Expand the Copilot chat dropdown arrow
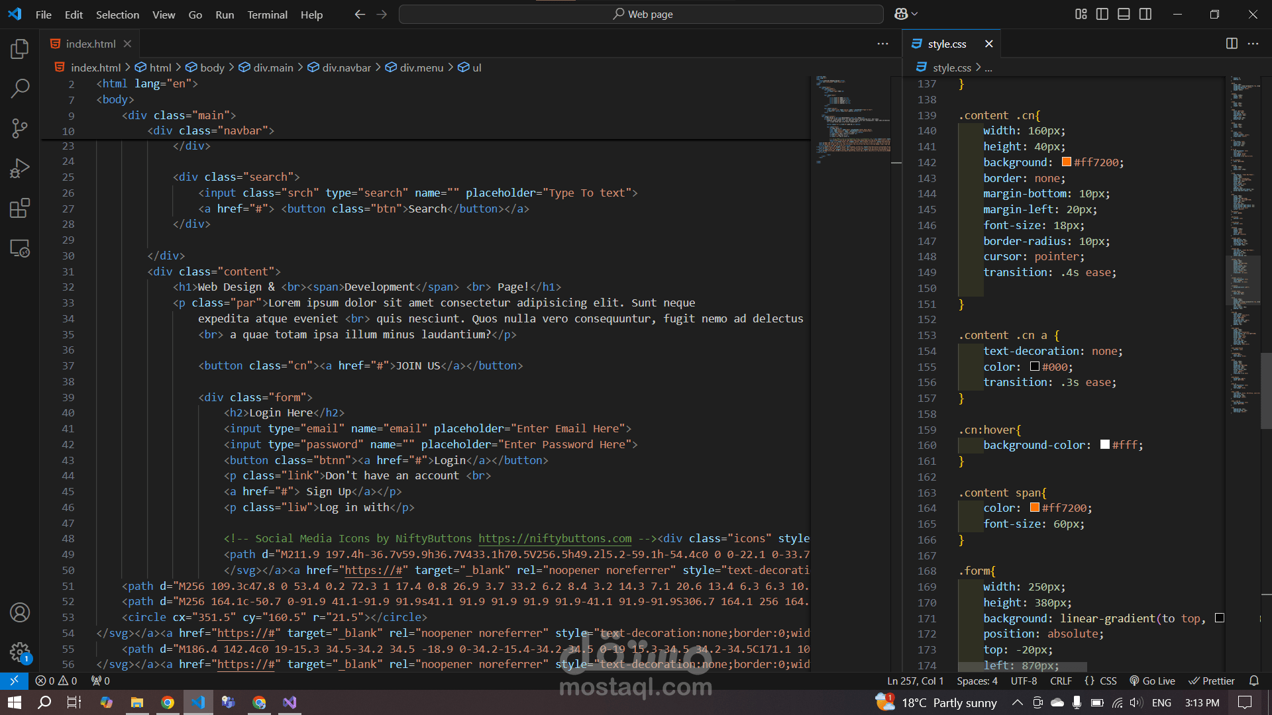 [x=916, y=14]
